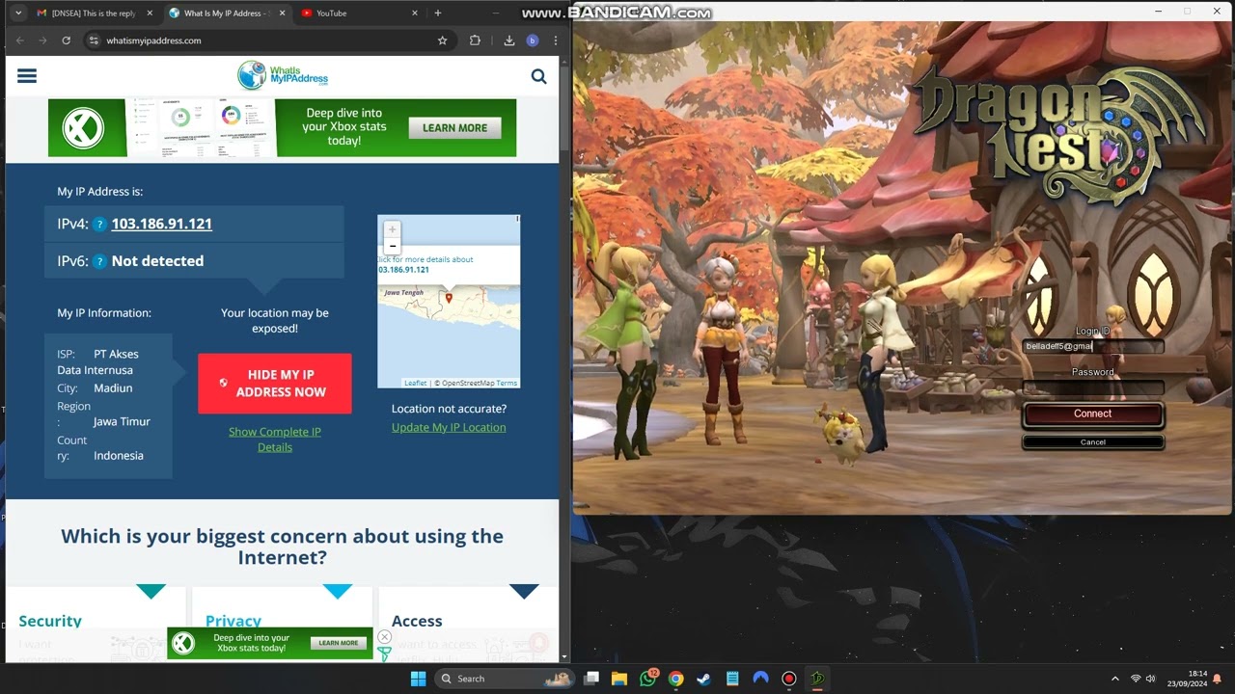Click the Wi-Fi icon in system tray
The width and height of the screenshot is (1235, 694).
pos(1136,679)
